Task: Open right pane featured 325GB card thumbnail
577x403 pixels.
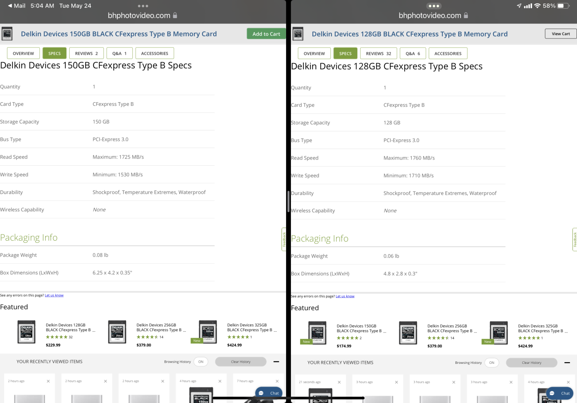Action: [x=499, y=333]
